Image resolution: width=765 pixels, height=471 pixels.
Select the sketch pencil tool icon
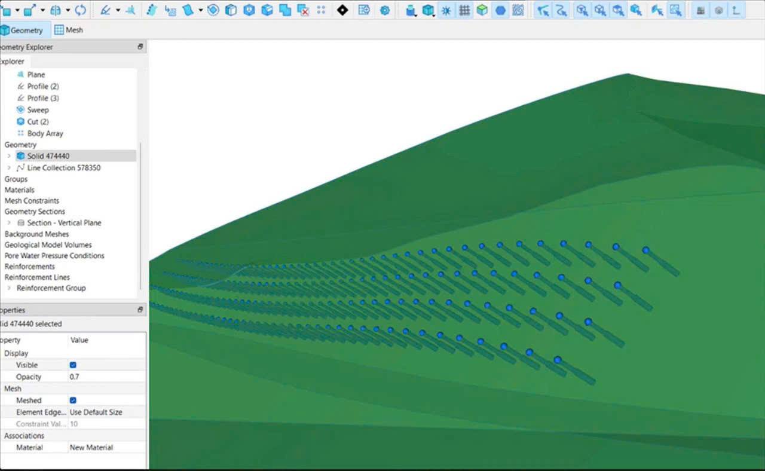pos(105,10)
